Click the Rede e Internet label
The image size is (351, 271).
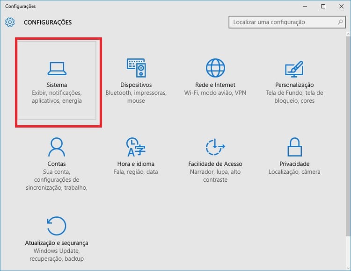[215, 85]
